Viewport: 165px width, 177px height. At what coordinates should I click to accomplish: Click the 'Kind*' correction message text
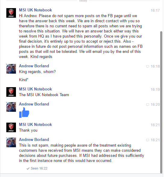(x=24, y=80)
